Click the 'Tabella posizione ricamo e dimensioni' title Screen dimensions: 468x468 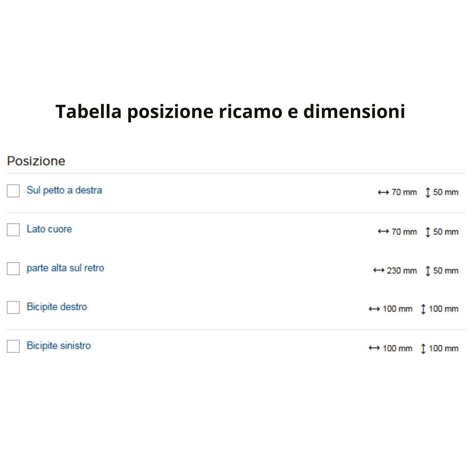coord(230,111)
